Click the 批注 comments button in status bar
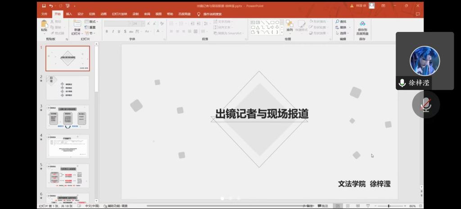 tap(322, 206)
